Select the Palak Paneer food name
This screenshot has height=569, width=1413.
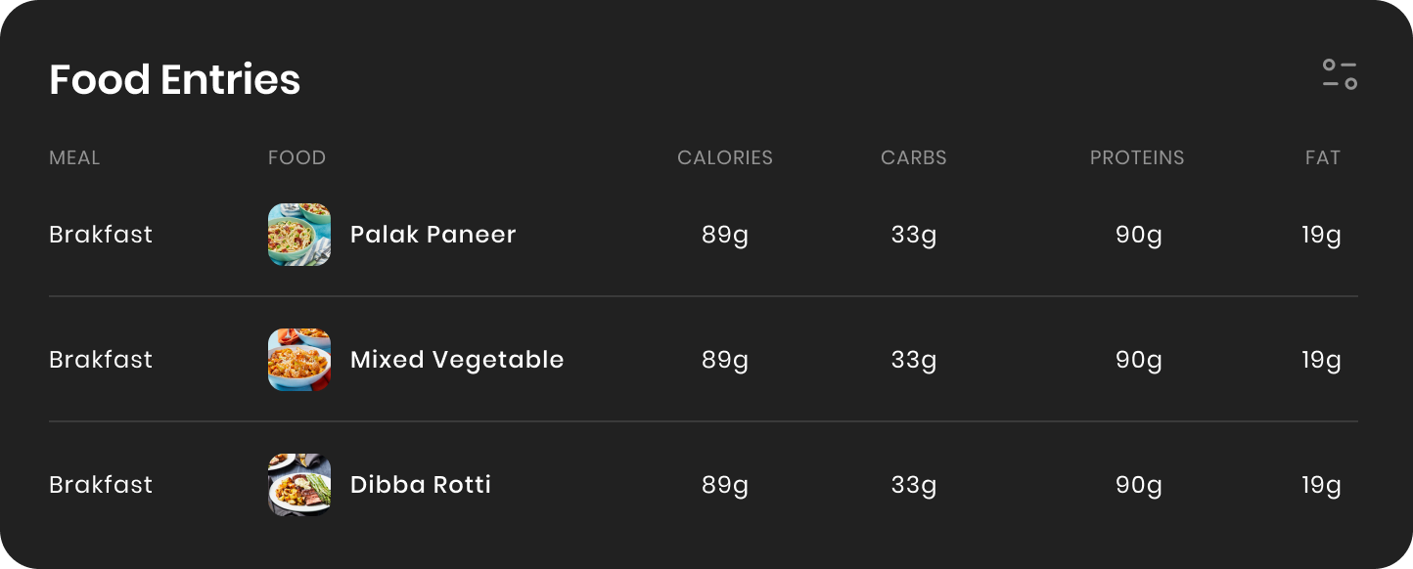coord(433,235)
